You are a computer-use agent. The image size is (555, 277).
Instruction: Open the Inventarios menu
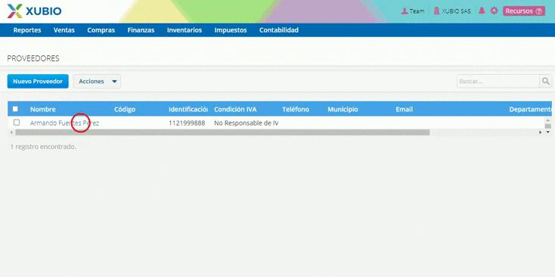pos(184,30)
